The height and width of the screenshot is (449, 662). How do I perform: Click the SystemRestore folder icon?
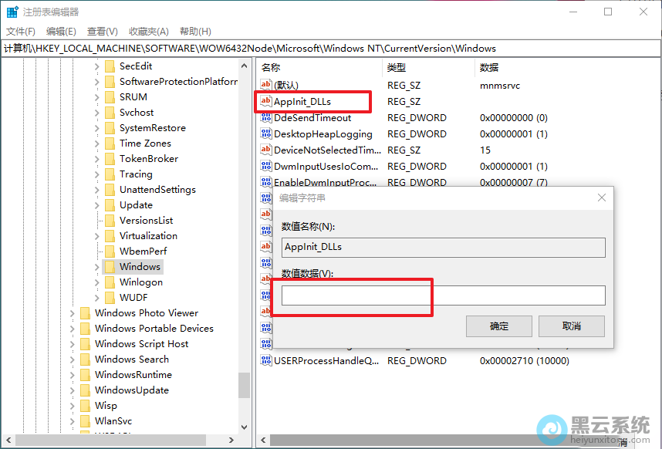[x=110, y=128]
